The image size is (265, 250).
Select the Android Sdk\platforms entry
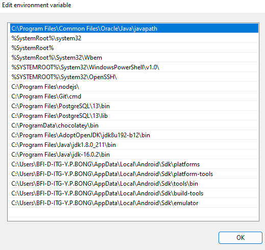[134, 164]
